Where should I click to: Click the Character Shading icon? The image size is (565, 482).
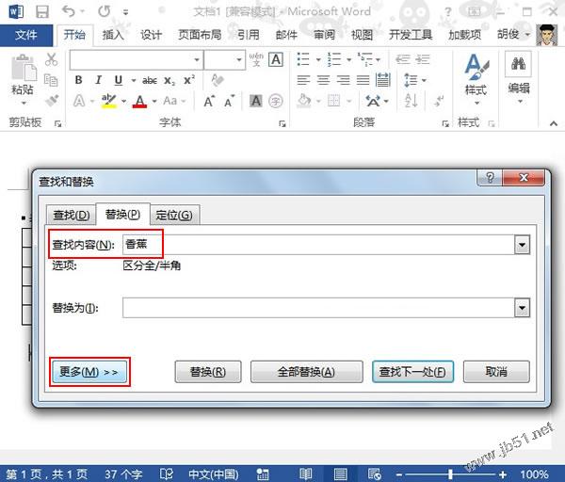[x=256, y=101]
